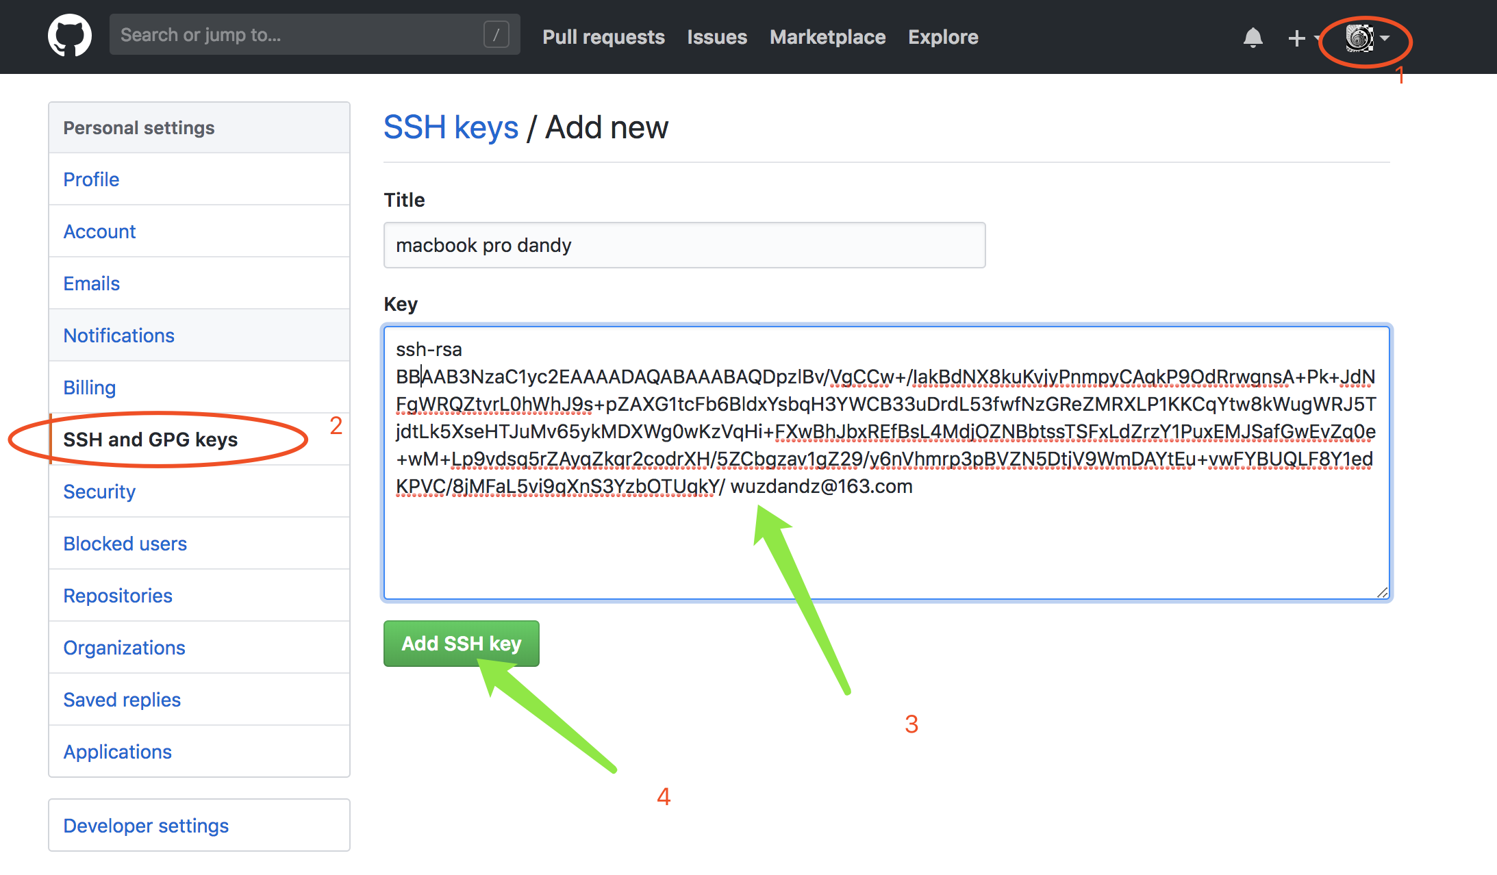Click the Key textarea resize handle
Image resolution: width=1497 pixels, height=875 pixels.
[1382, 592]
